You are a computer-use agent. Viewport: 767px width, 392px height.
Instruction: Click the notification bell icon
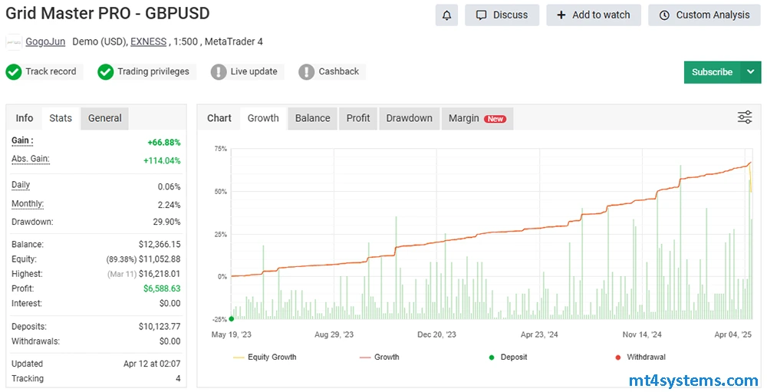pos(446,15)
